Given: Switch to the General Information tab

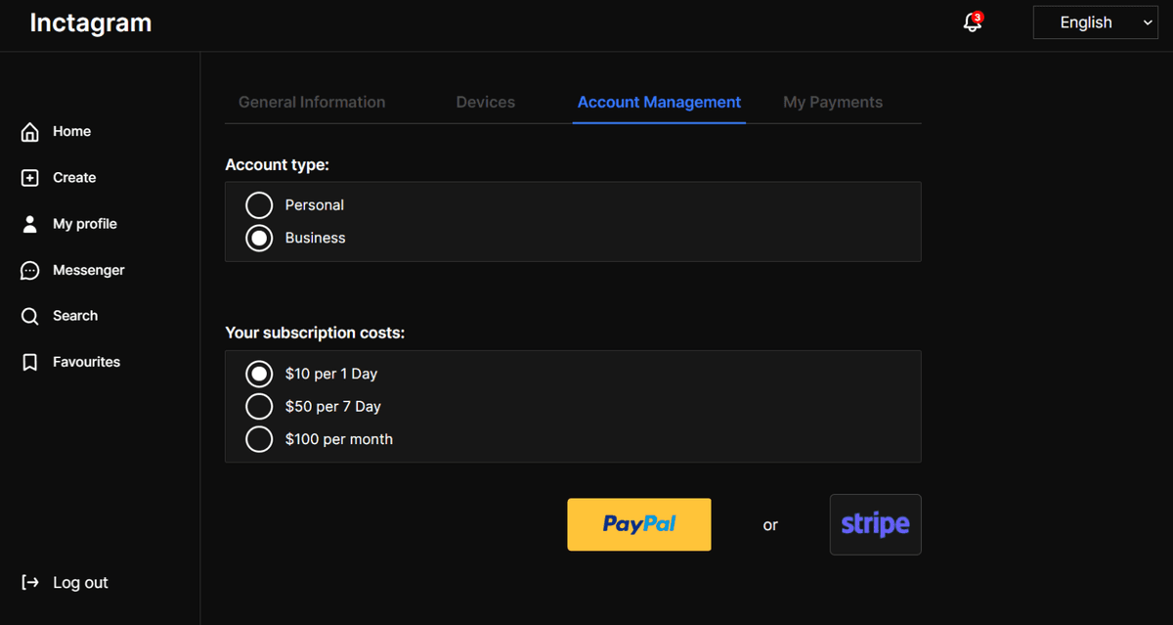Looking at the screenshot, I should [x=312, y=102].
